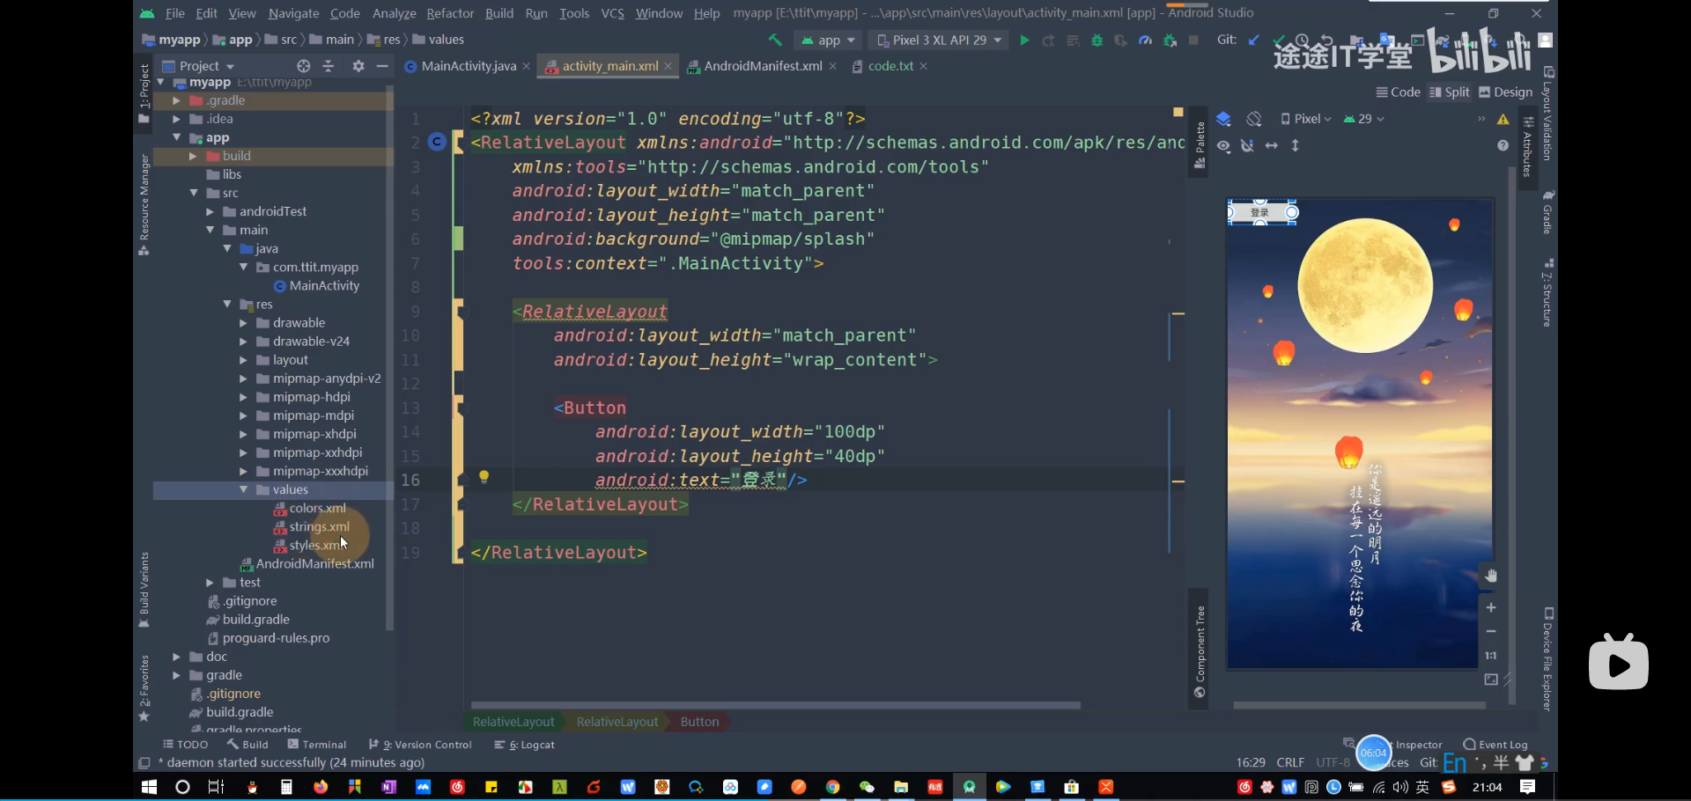Open API level 29 dropdown

point(1364,119)
